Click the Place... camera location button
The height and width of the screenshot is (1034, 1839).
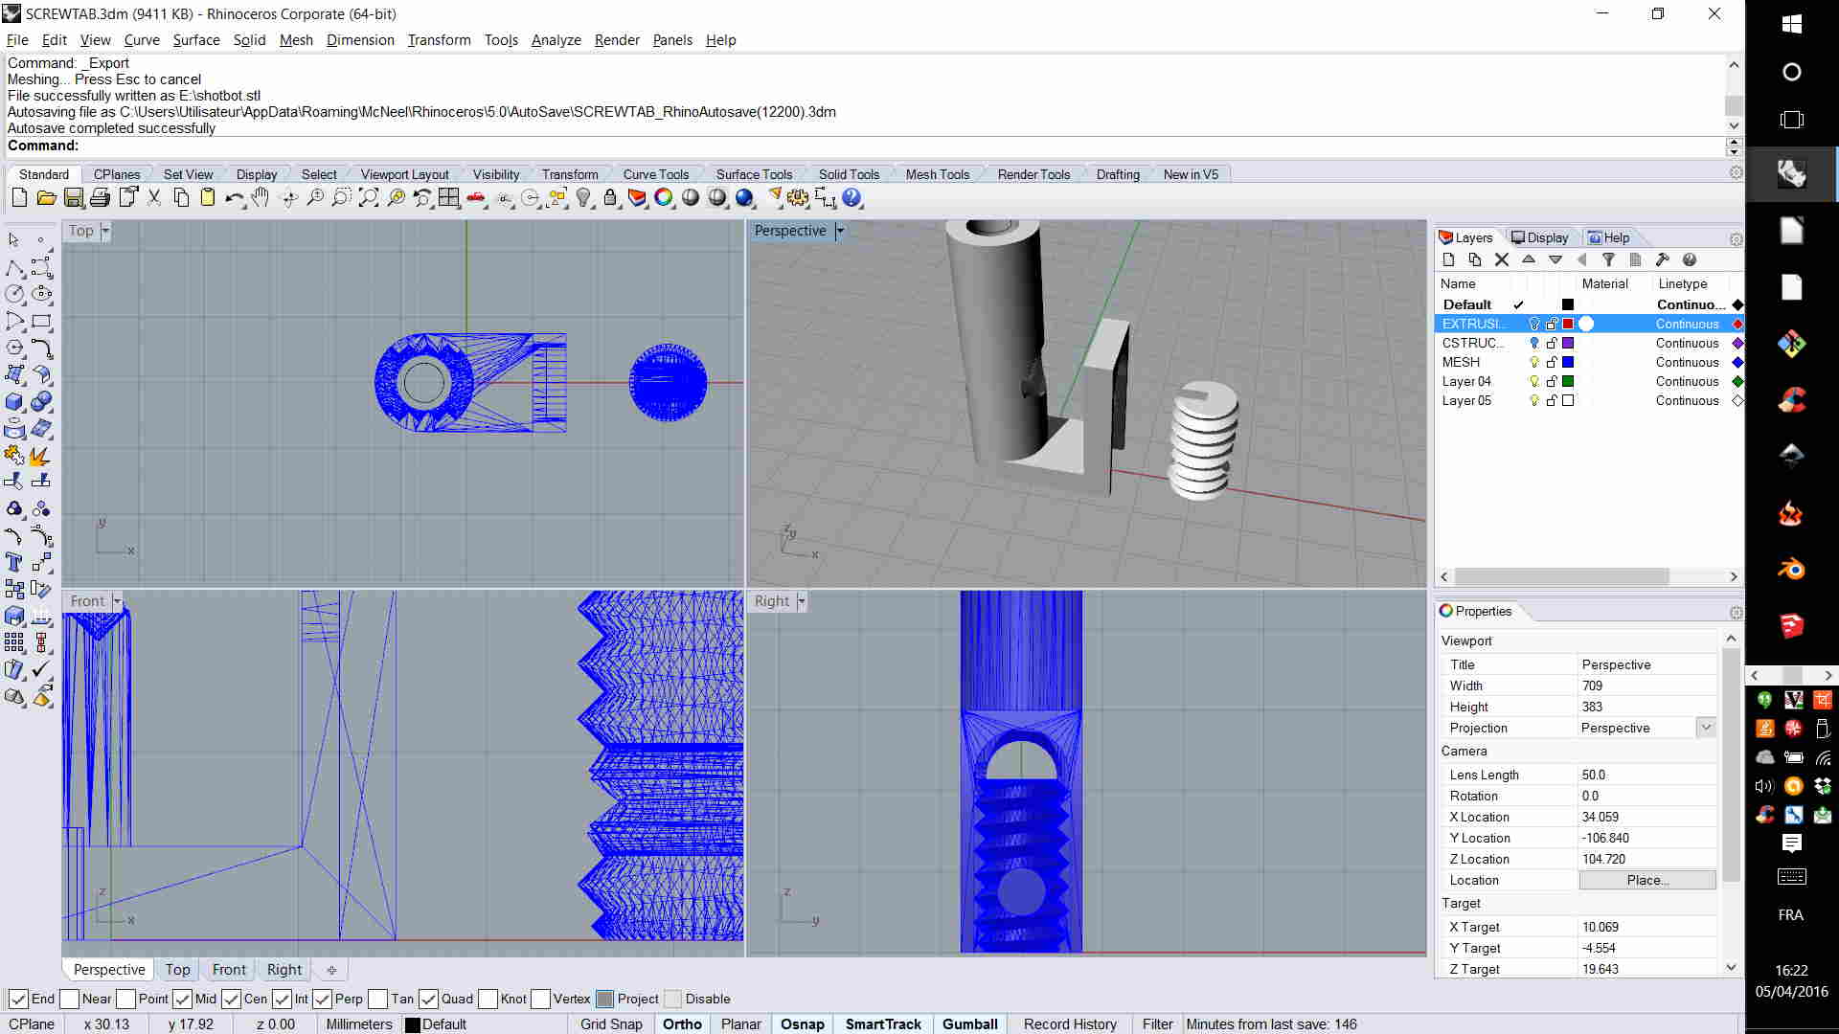(1646, 880)
